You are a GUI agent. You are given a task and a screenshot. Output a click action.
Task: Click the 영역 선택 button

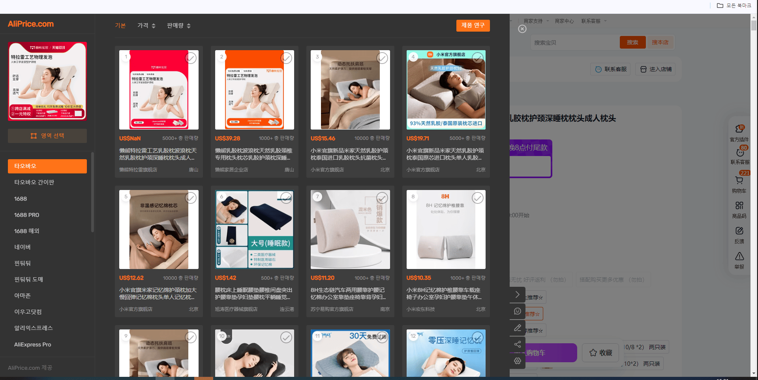point(47,136)
